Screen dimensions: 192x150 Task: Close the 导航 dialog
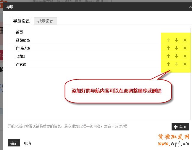coord(191,7)
